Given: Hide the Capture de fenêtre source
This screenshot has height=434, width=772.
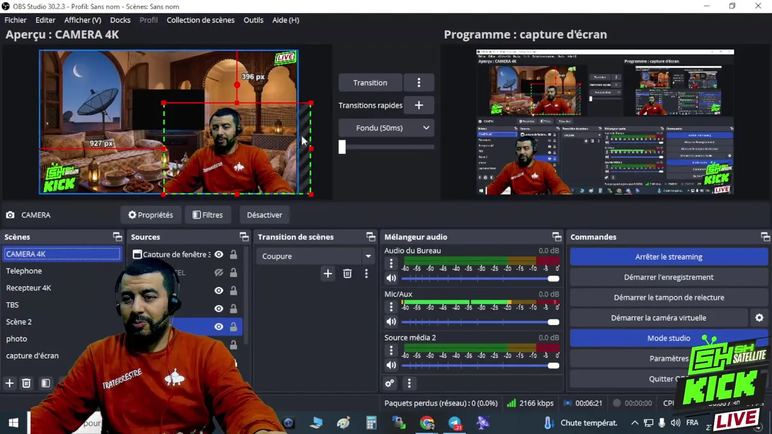Looking at the screenshot, I should [219, 254].
